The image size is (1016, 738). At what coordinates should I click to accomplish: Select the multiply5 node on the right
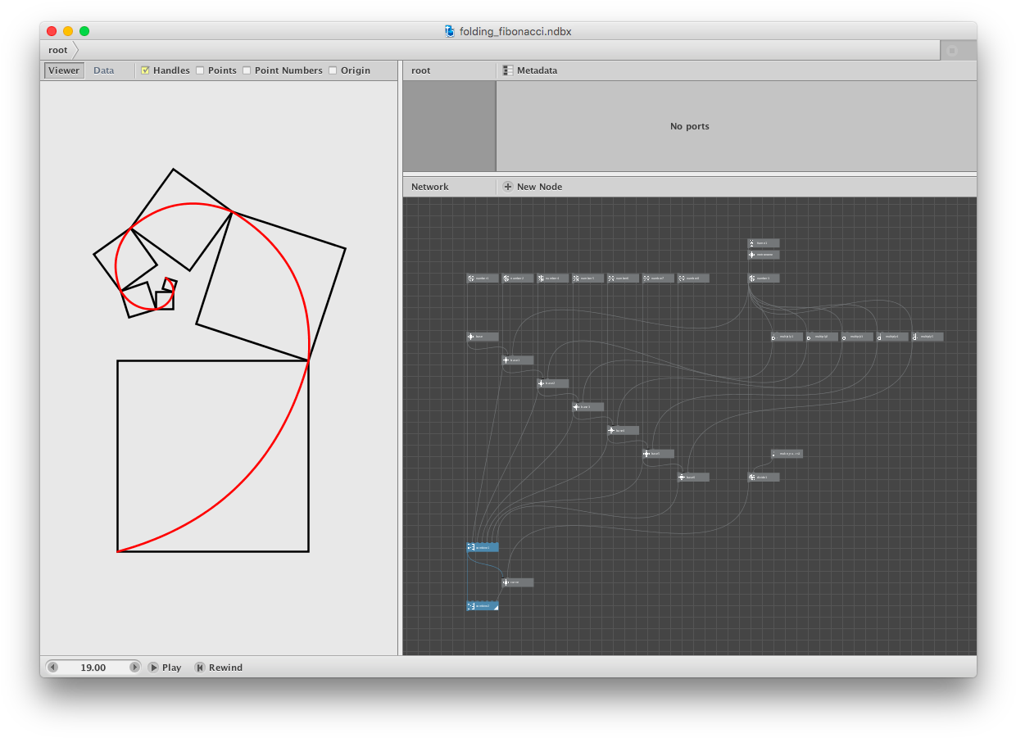pos(928,337)
